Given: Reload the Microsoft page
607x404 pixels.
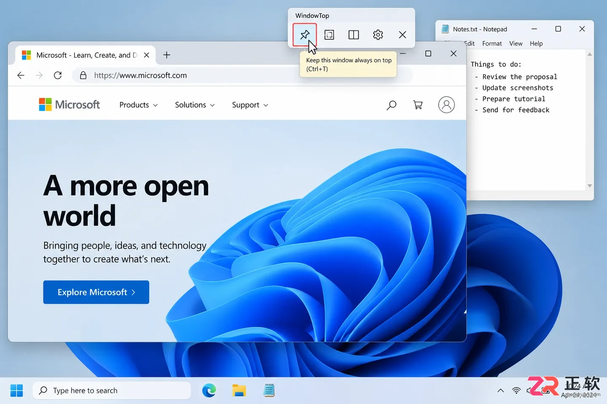Looking at the screenshot, I should point(58,75).
